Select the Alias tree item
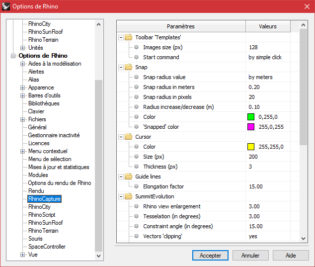The height and width of the screenshot is (267, 315). (x=34, y=80)
